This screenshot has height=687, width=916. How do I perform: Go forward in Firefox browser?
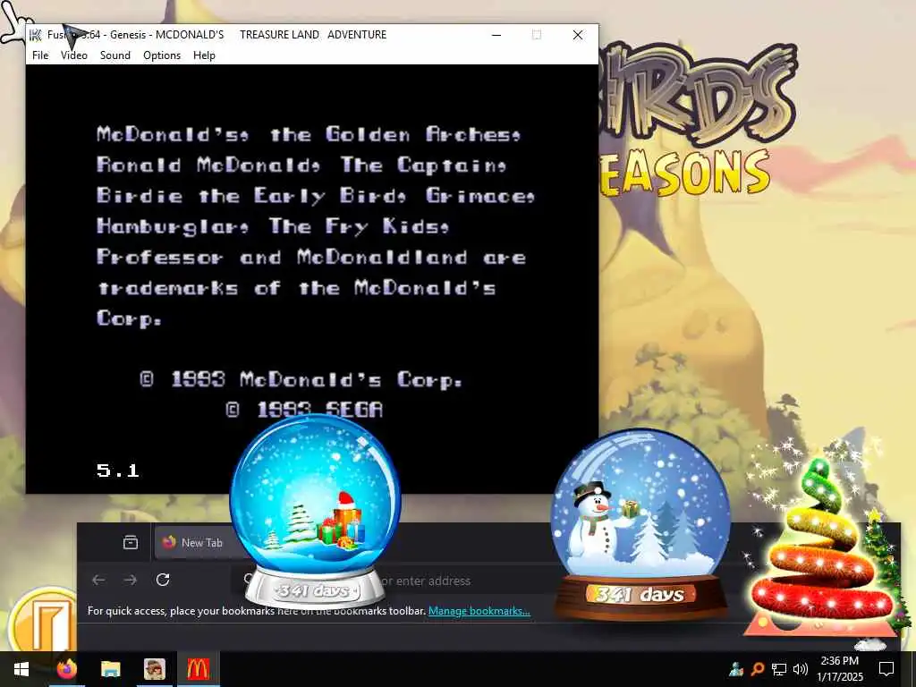pos(131,580)
